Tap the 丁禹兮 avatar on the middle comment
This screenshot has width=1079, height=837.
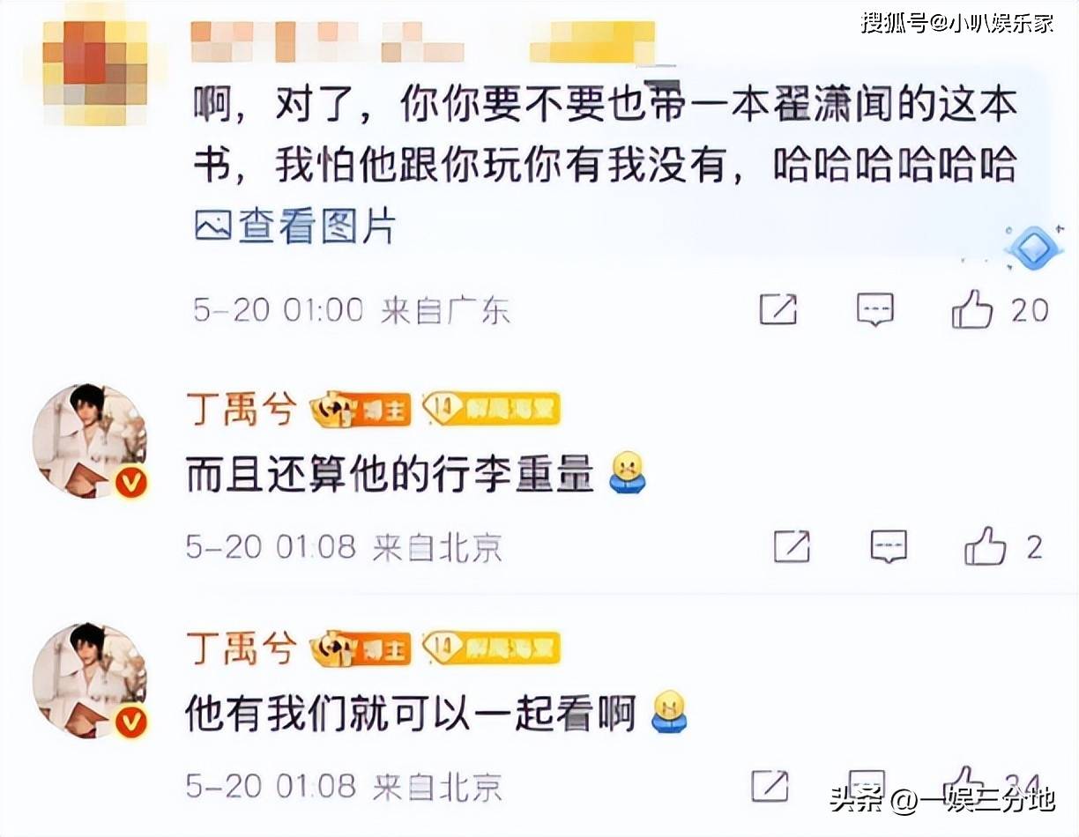pyautogui.click(x=89, y=441)
